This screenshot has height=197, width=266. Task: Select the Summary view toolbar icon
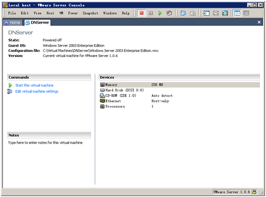click(x=237, y=13)
